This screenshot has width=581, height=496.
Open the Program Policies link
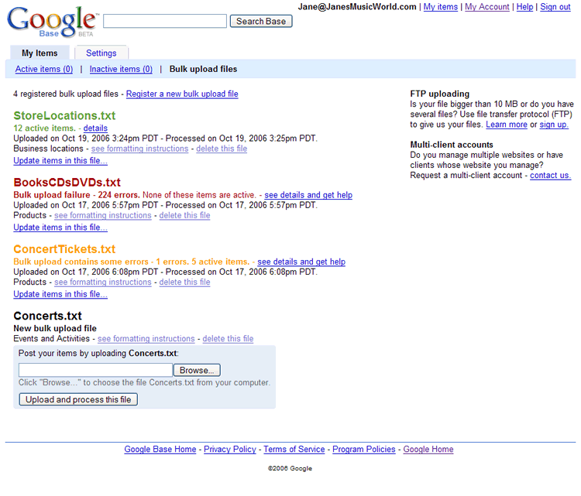364,450
